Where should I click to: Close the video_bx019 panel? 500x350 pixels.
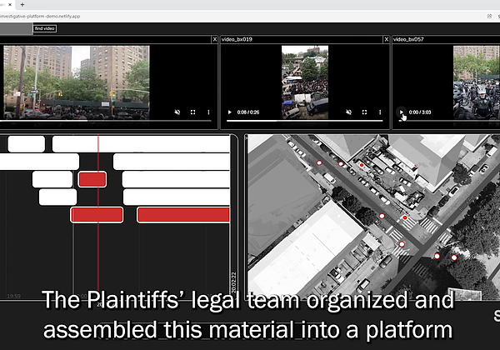(x=385, y=39)
